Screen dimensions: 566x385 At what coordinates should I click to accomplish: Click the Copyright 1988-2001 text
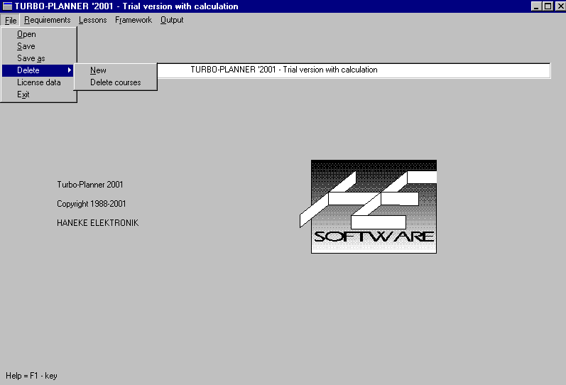[92, 204]
